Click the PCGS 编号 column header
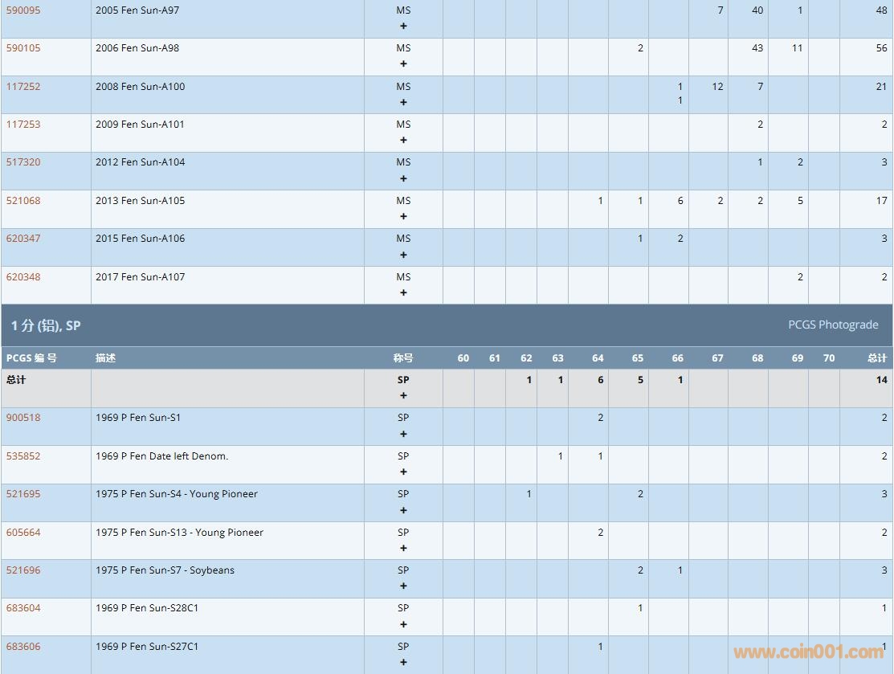Viewport: 894px width, 674px height. coord(31,357)
